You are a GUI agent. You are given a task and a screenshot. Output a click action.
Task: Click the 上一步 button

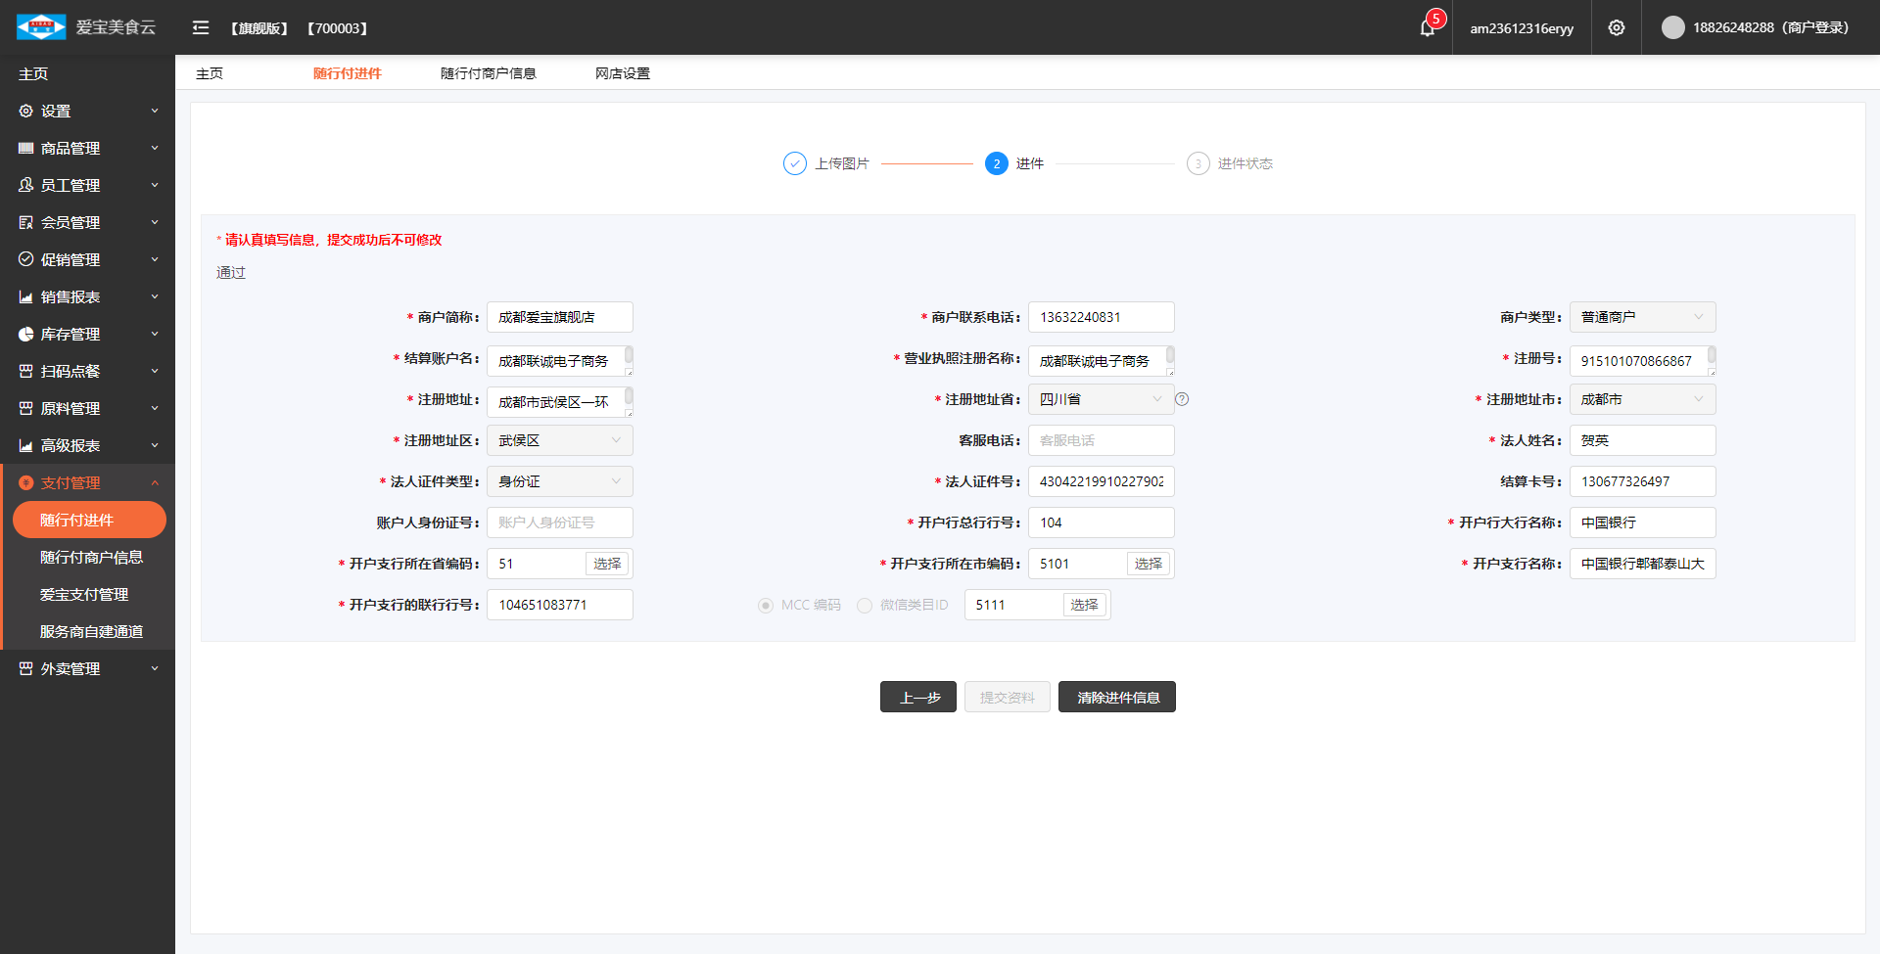click(917, 698)
